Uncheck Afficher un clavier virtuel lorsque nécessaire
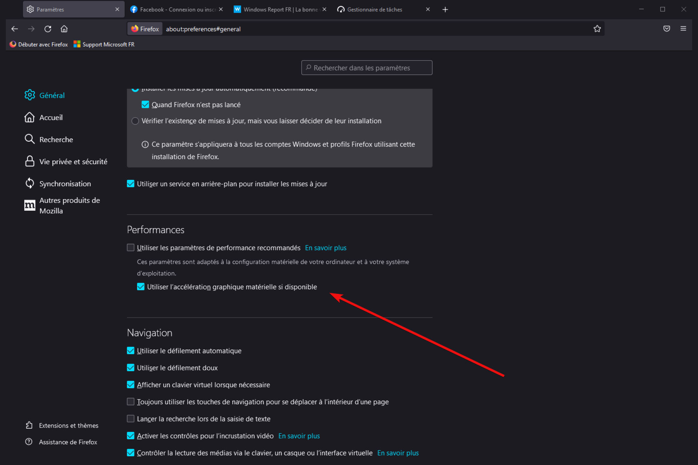The image size is (698, 465). coord(131,385)
